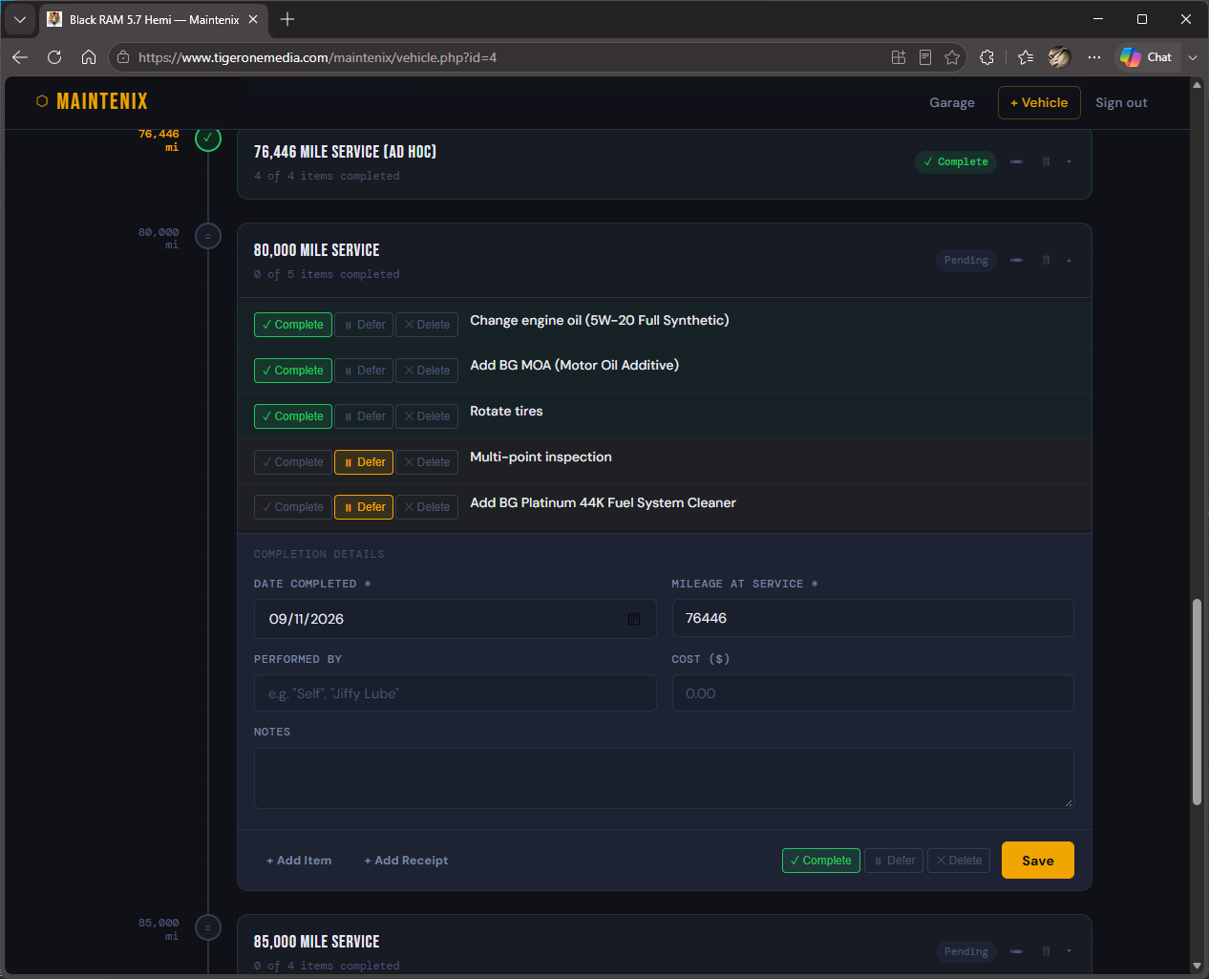Click the Cost ($) input field

(x=873, y=693)
